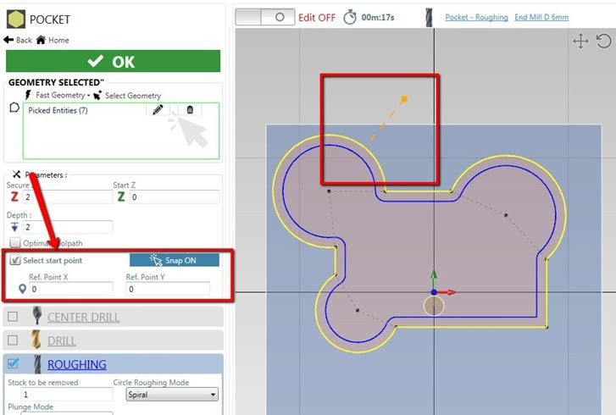Enable the Drill operation checkbox

pos(13,340)
